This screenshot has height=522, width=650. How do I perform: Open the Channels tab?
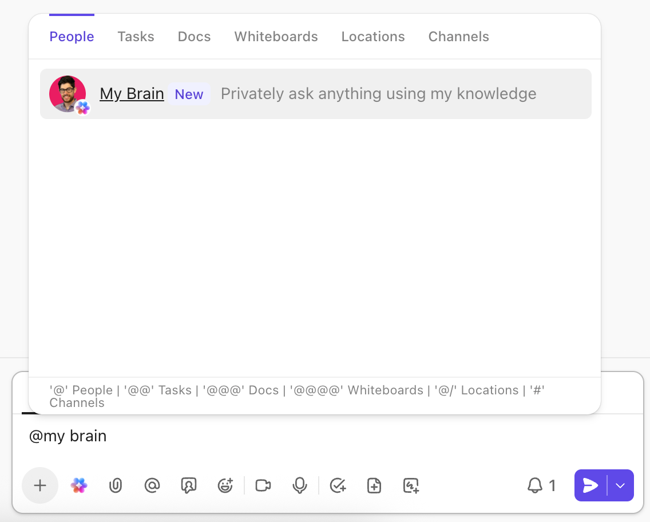click(x=458, y=36)
